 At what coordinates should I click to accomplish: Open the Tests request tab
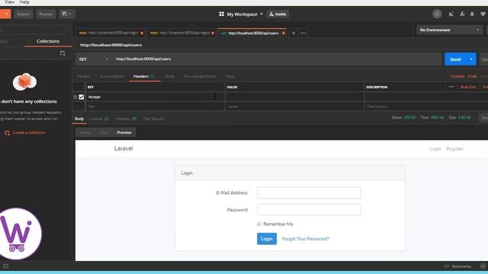(x=230, y=76)
